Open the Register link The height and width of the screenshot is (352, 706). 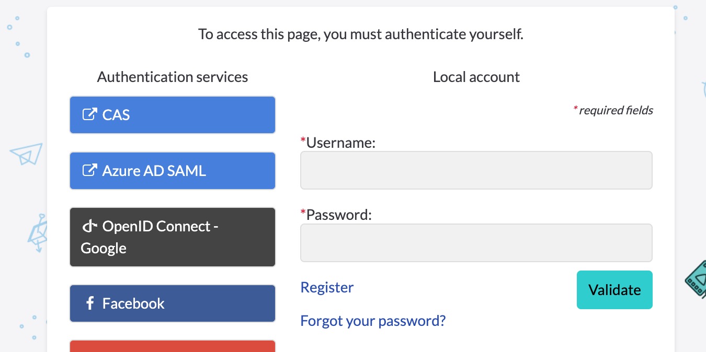coord(327,287)
